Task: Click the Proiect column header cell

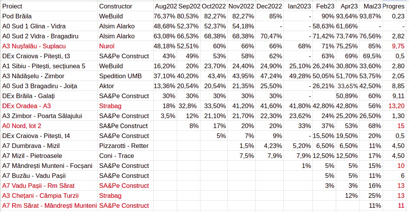Action: 12,6
